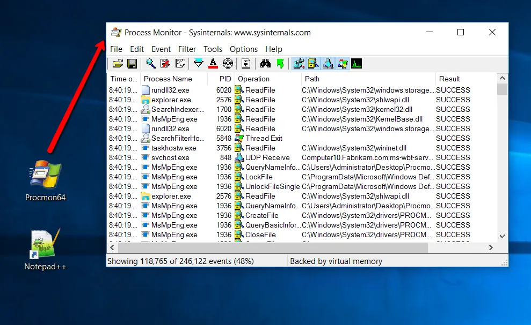Open the Process Tree toolbar icon
The height and width of the screenshot is (325, 531).
click(246, 64)
